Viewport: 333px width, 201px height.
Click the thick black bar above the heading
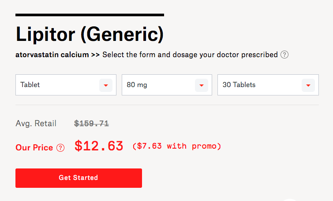(90, 15)
